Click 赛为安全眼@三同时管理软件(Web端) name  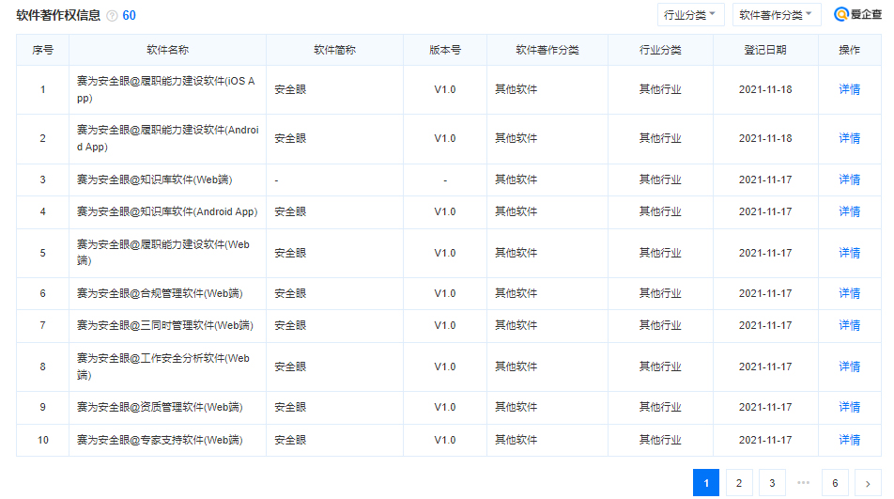pos(164,325)
